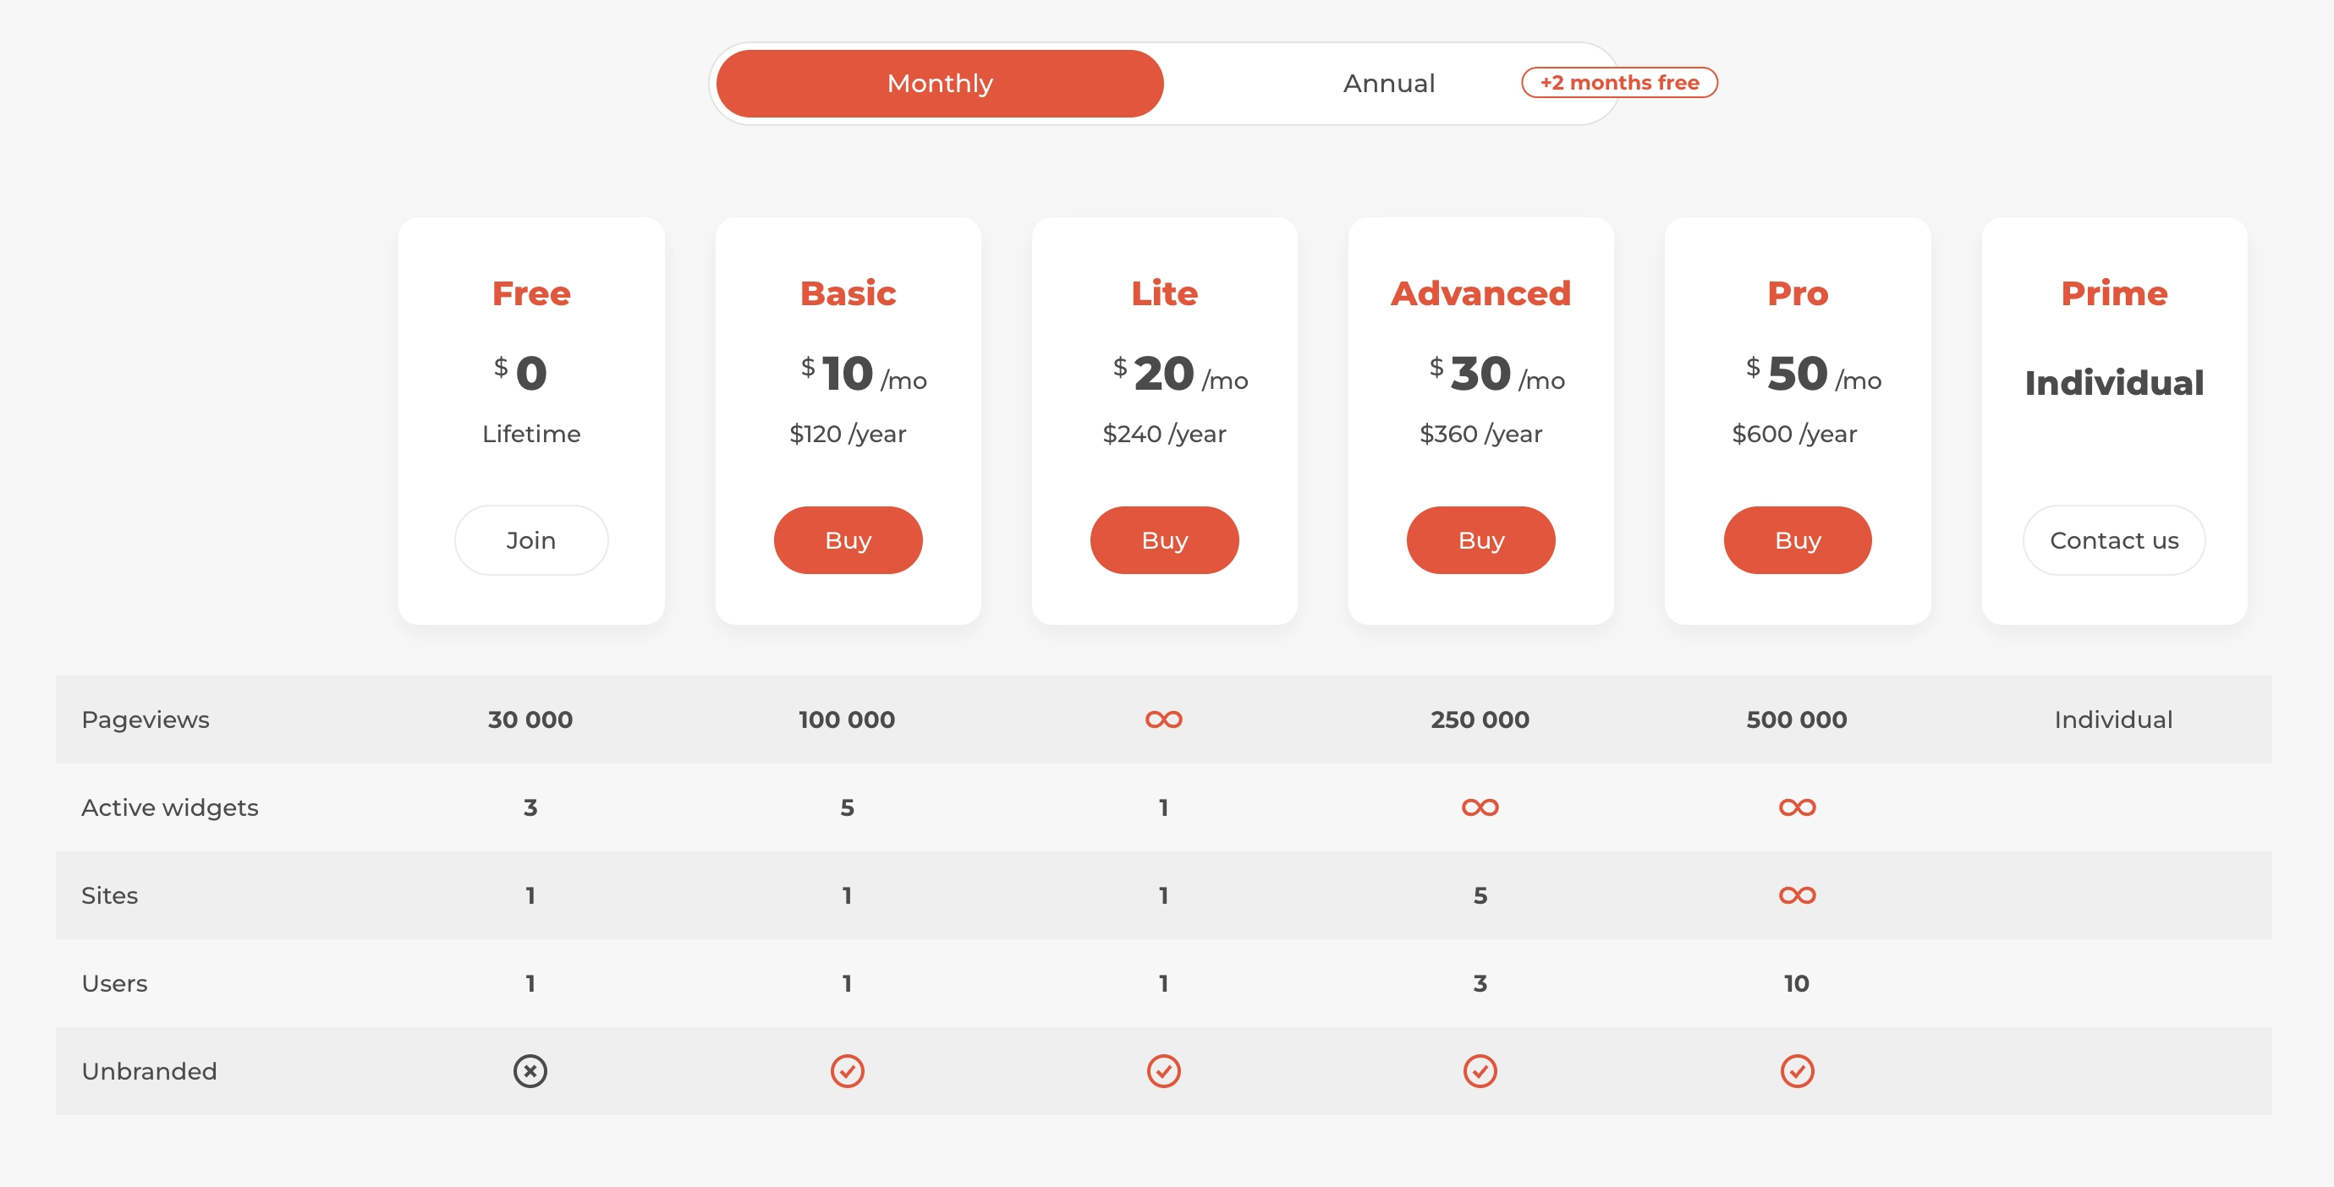This screenshot has width=2334, height=1187.
Task: Click the +2 months free badge
Action: [x=1619, y=82]
